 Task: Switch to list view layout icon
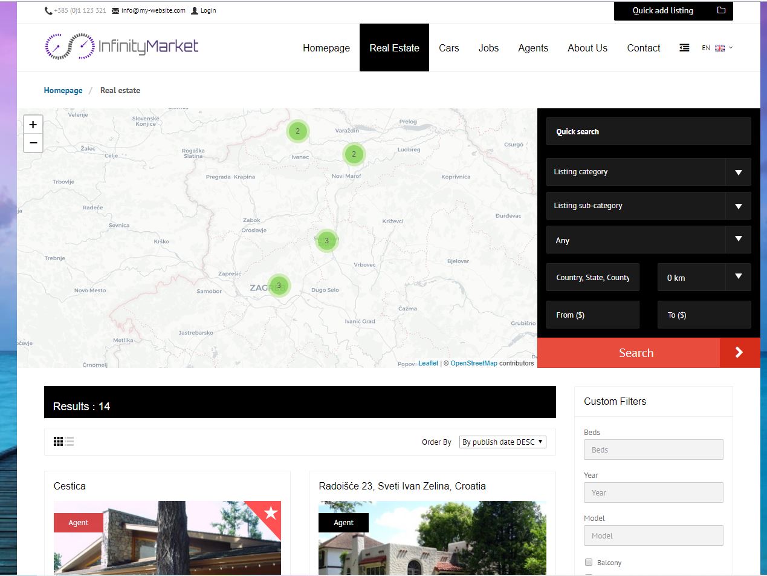70,442
